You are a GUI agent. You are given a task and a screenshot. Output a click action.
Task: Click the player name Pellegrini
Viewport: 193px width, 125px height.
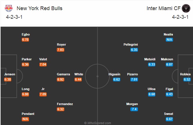point(130,45)
